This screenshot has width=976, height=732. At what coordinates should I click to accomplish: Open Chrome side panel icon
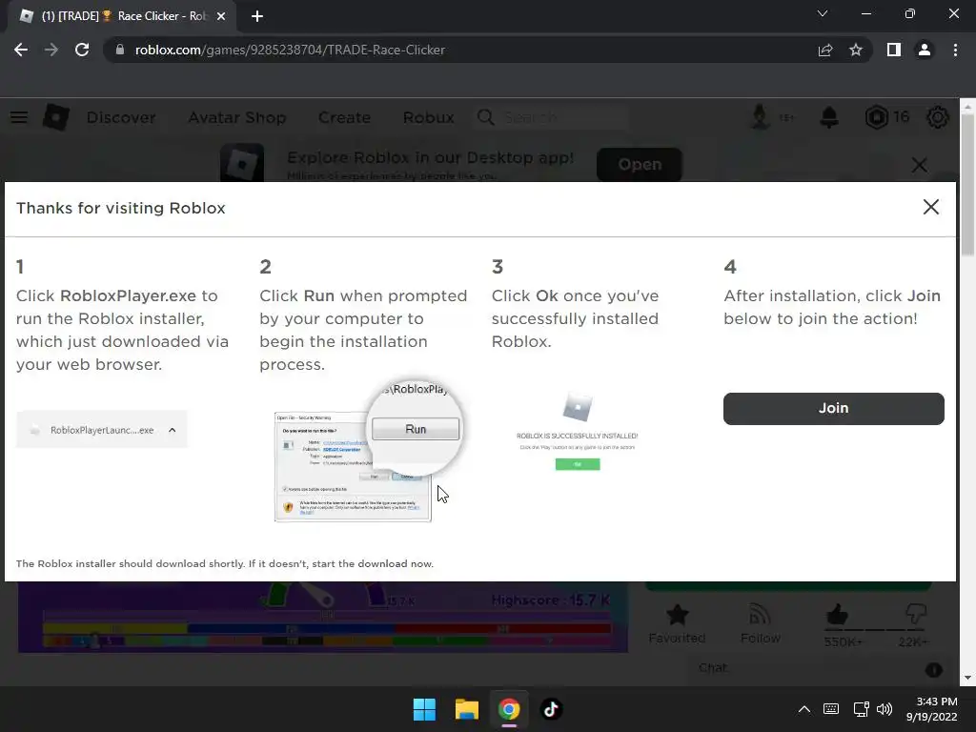[894, 50]
